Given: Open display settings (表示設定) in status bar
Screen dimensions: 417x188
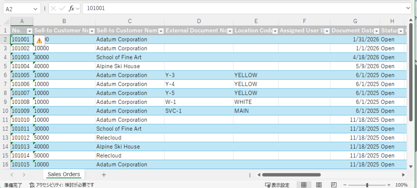Looking at the screenshot, I should coord(277,185).
